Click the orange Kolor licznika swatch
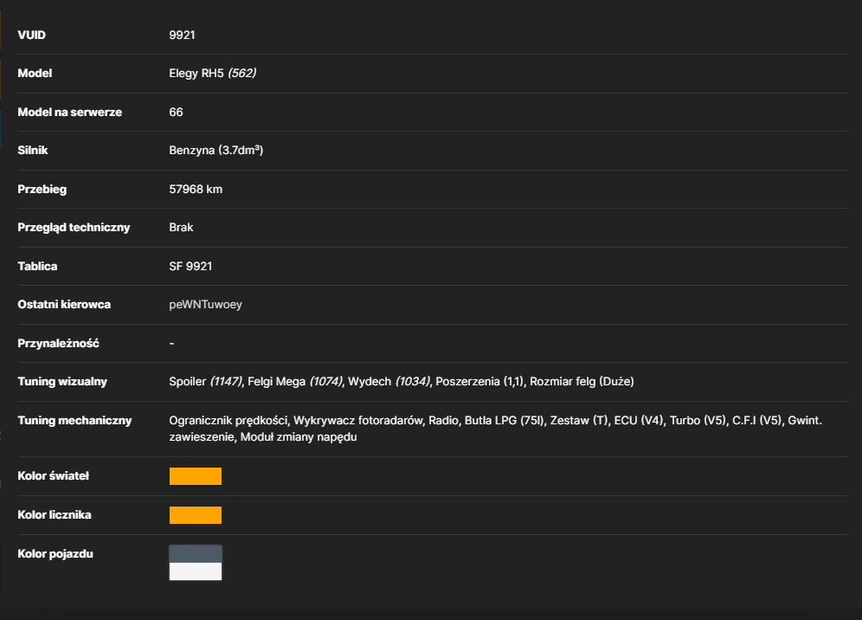 pos(195,515)
